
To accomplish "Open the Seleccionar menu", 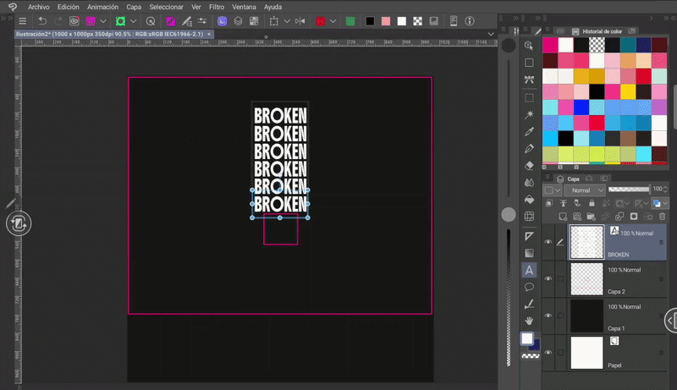I will pyautogui.click(x=166, y=6).
